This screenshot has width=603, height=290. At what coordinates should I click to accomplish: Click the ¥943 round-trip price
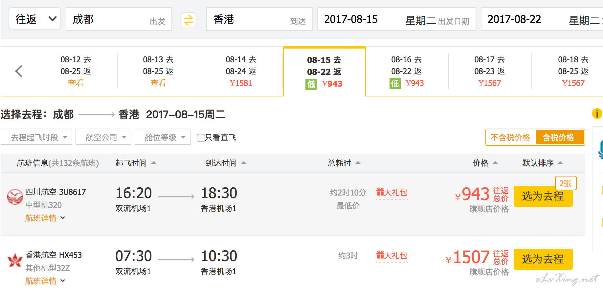pyautogui.click(x=472, y=194)
